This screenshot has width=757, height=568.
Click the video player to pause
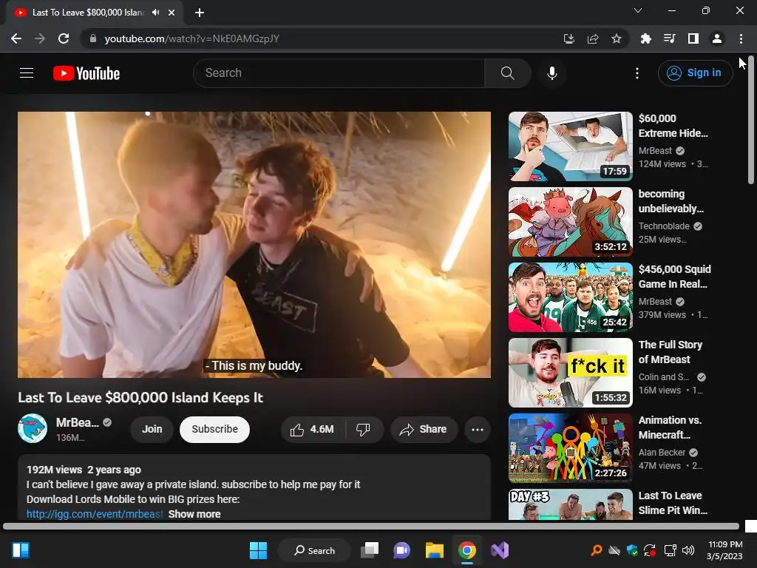pyautogui.click(x=254, y=244)
